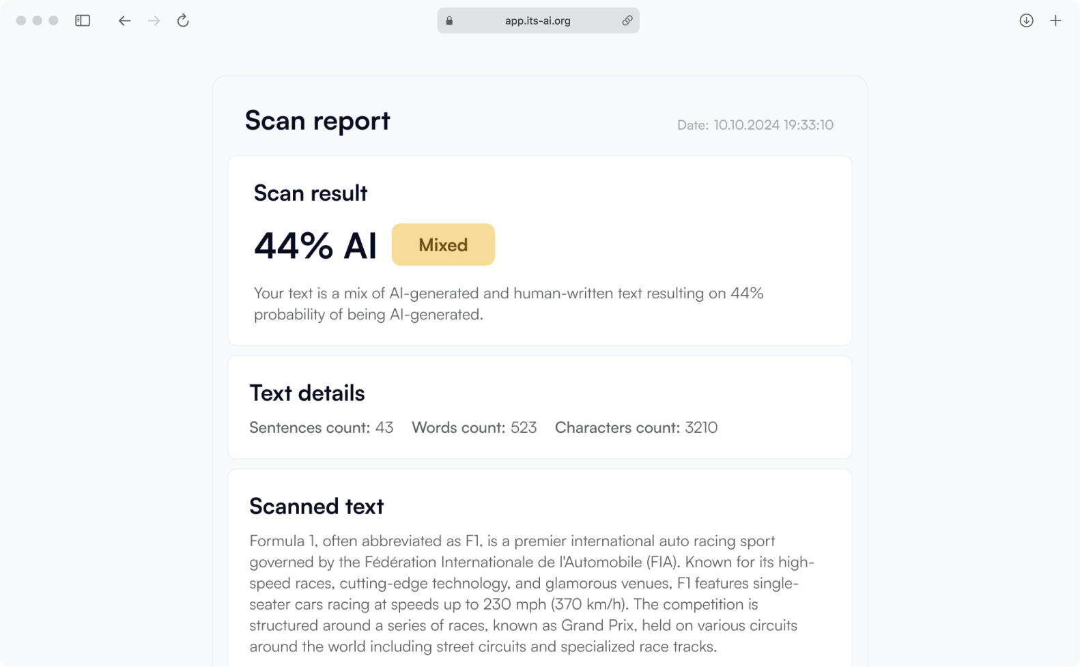Go forward with the right arrow

(154, 20)
